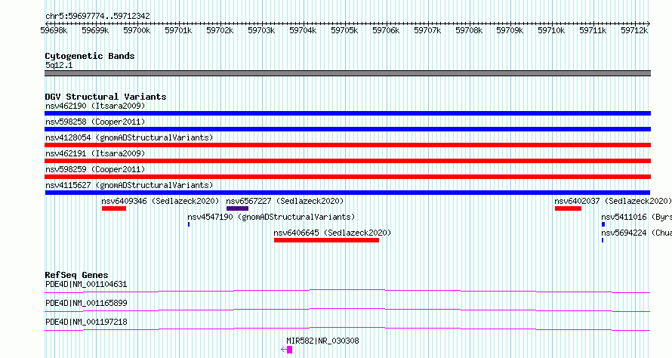Click the 59711k ruler tick label

593,30
